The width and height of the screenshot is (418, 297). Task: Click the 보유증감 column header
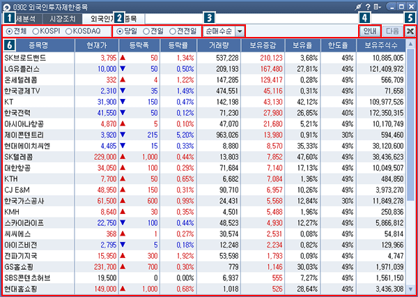263,45
